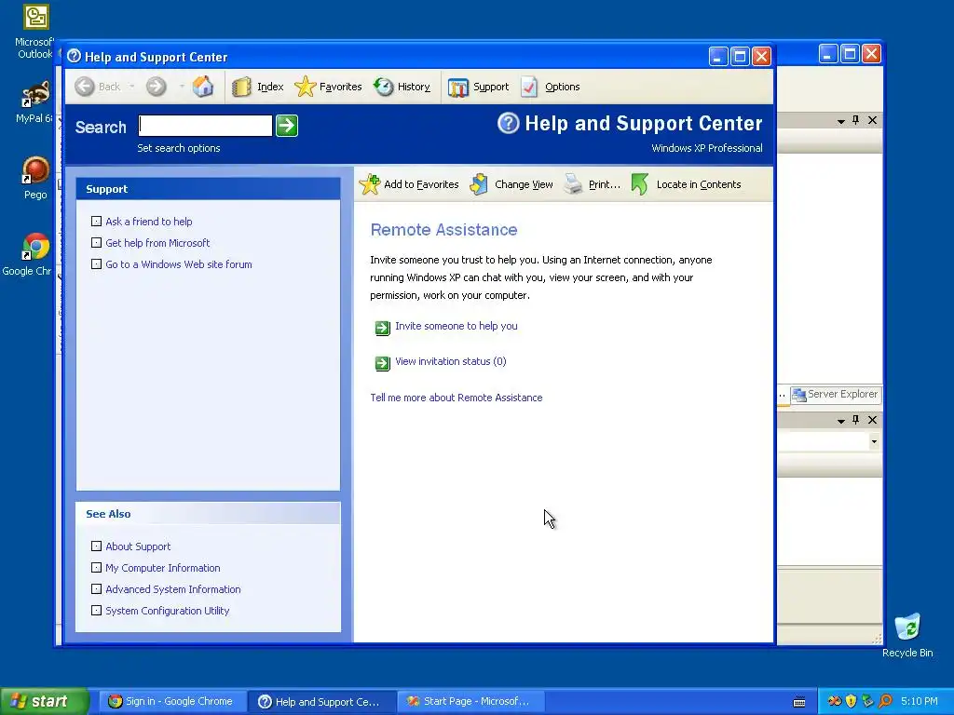Click the Search input field
The height and width of the screenshot is (715, 954).
(205, 126)
